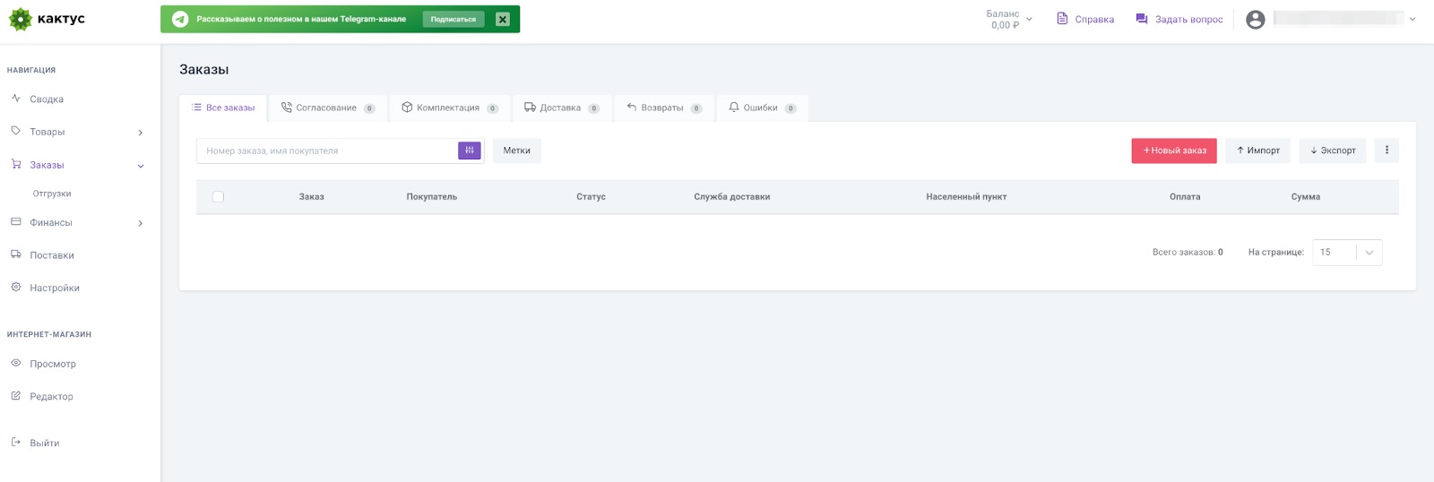This screenshot has height=482, width=1434.
Task: Expand the Товары sidebar submenu
Action: pyautogui.click(x=140, y=133)
